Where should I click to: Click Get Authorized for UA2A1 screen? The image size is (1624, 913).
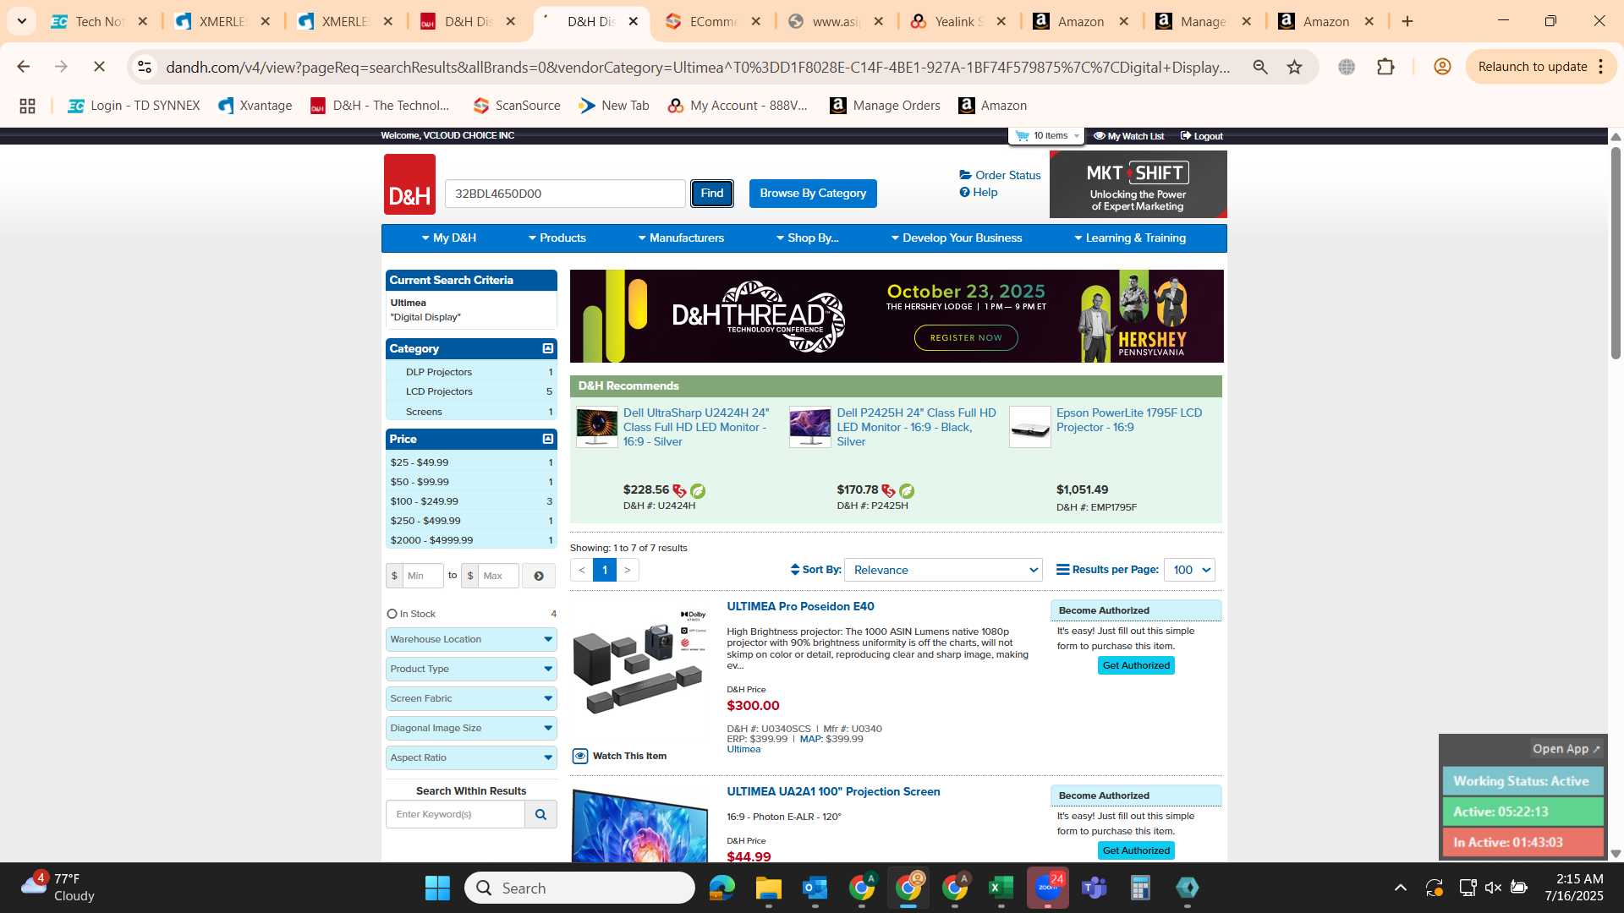(x=1136, y=850)
